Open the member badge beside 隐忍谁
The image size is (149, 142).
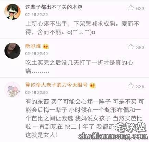(x=46, y=46)
